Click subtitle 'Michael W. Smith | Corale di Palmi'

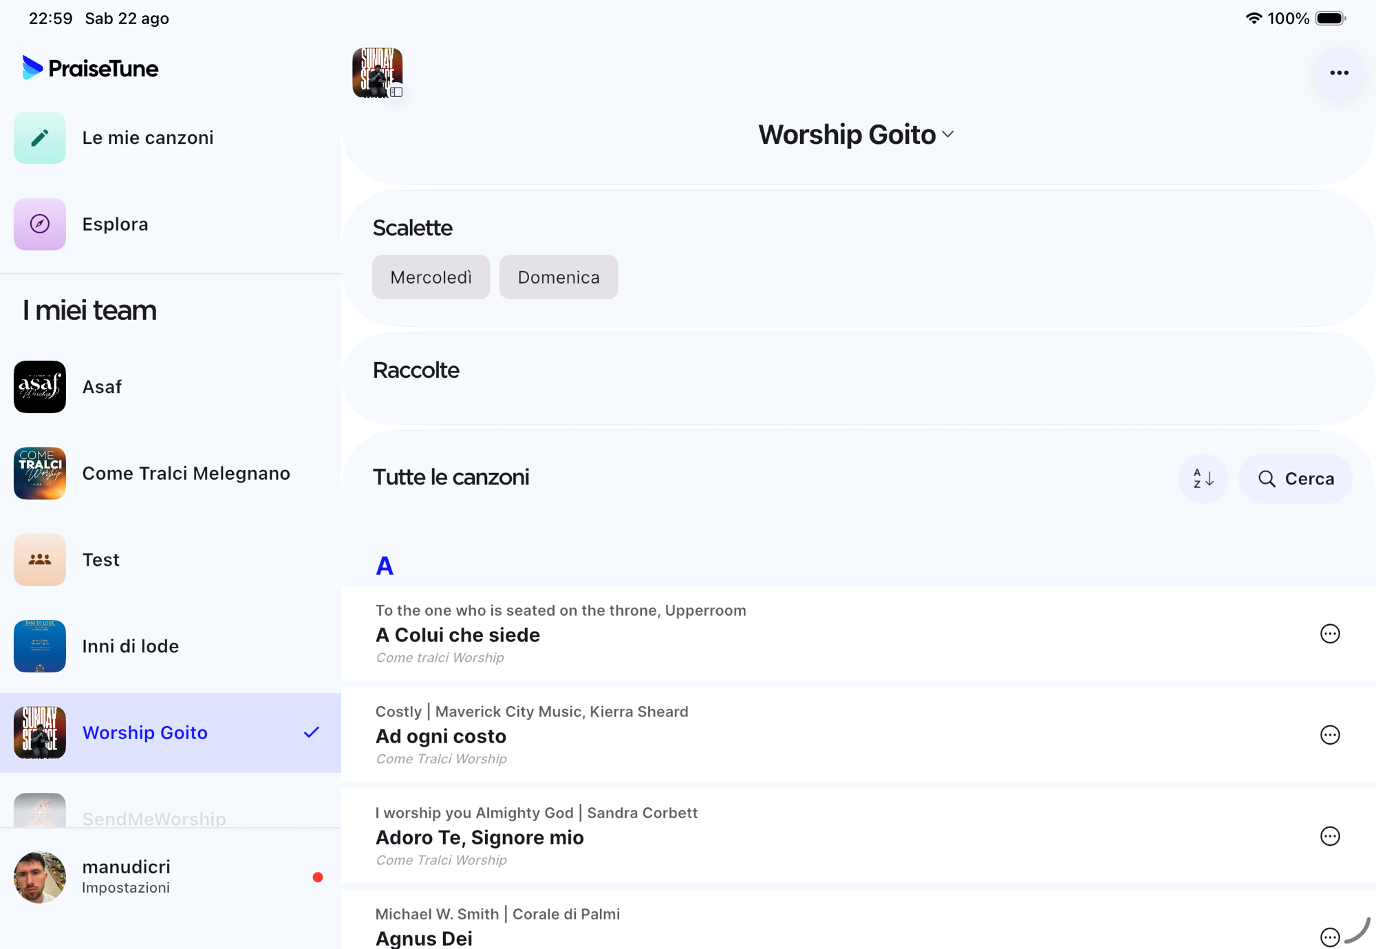pos(497,914)
